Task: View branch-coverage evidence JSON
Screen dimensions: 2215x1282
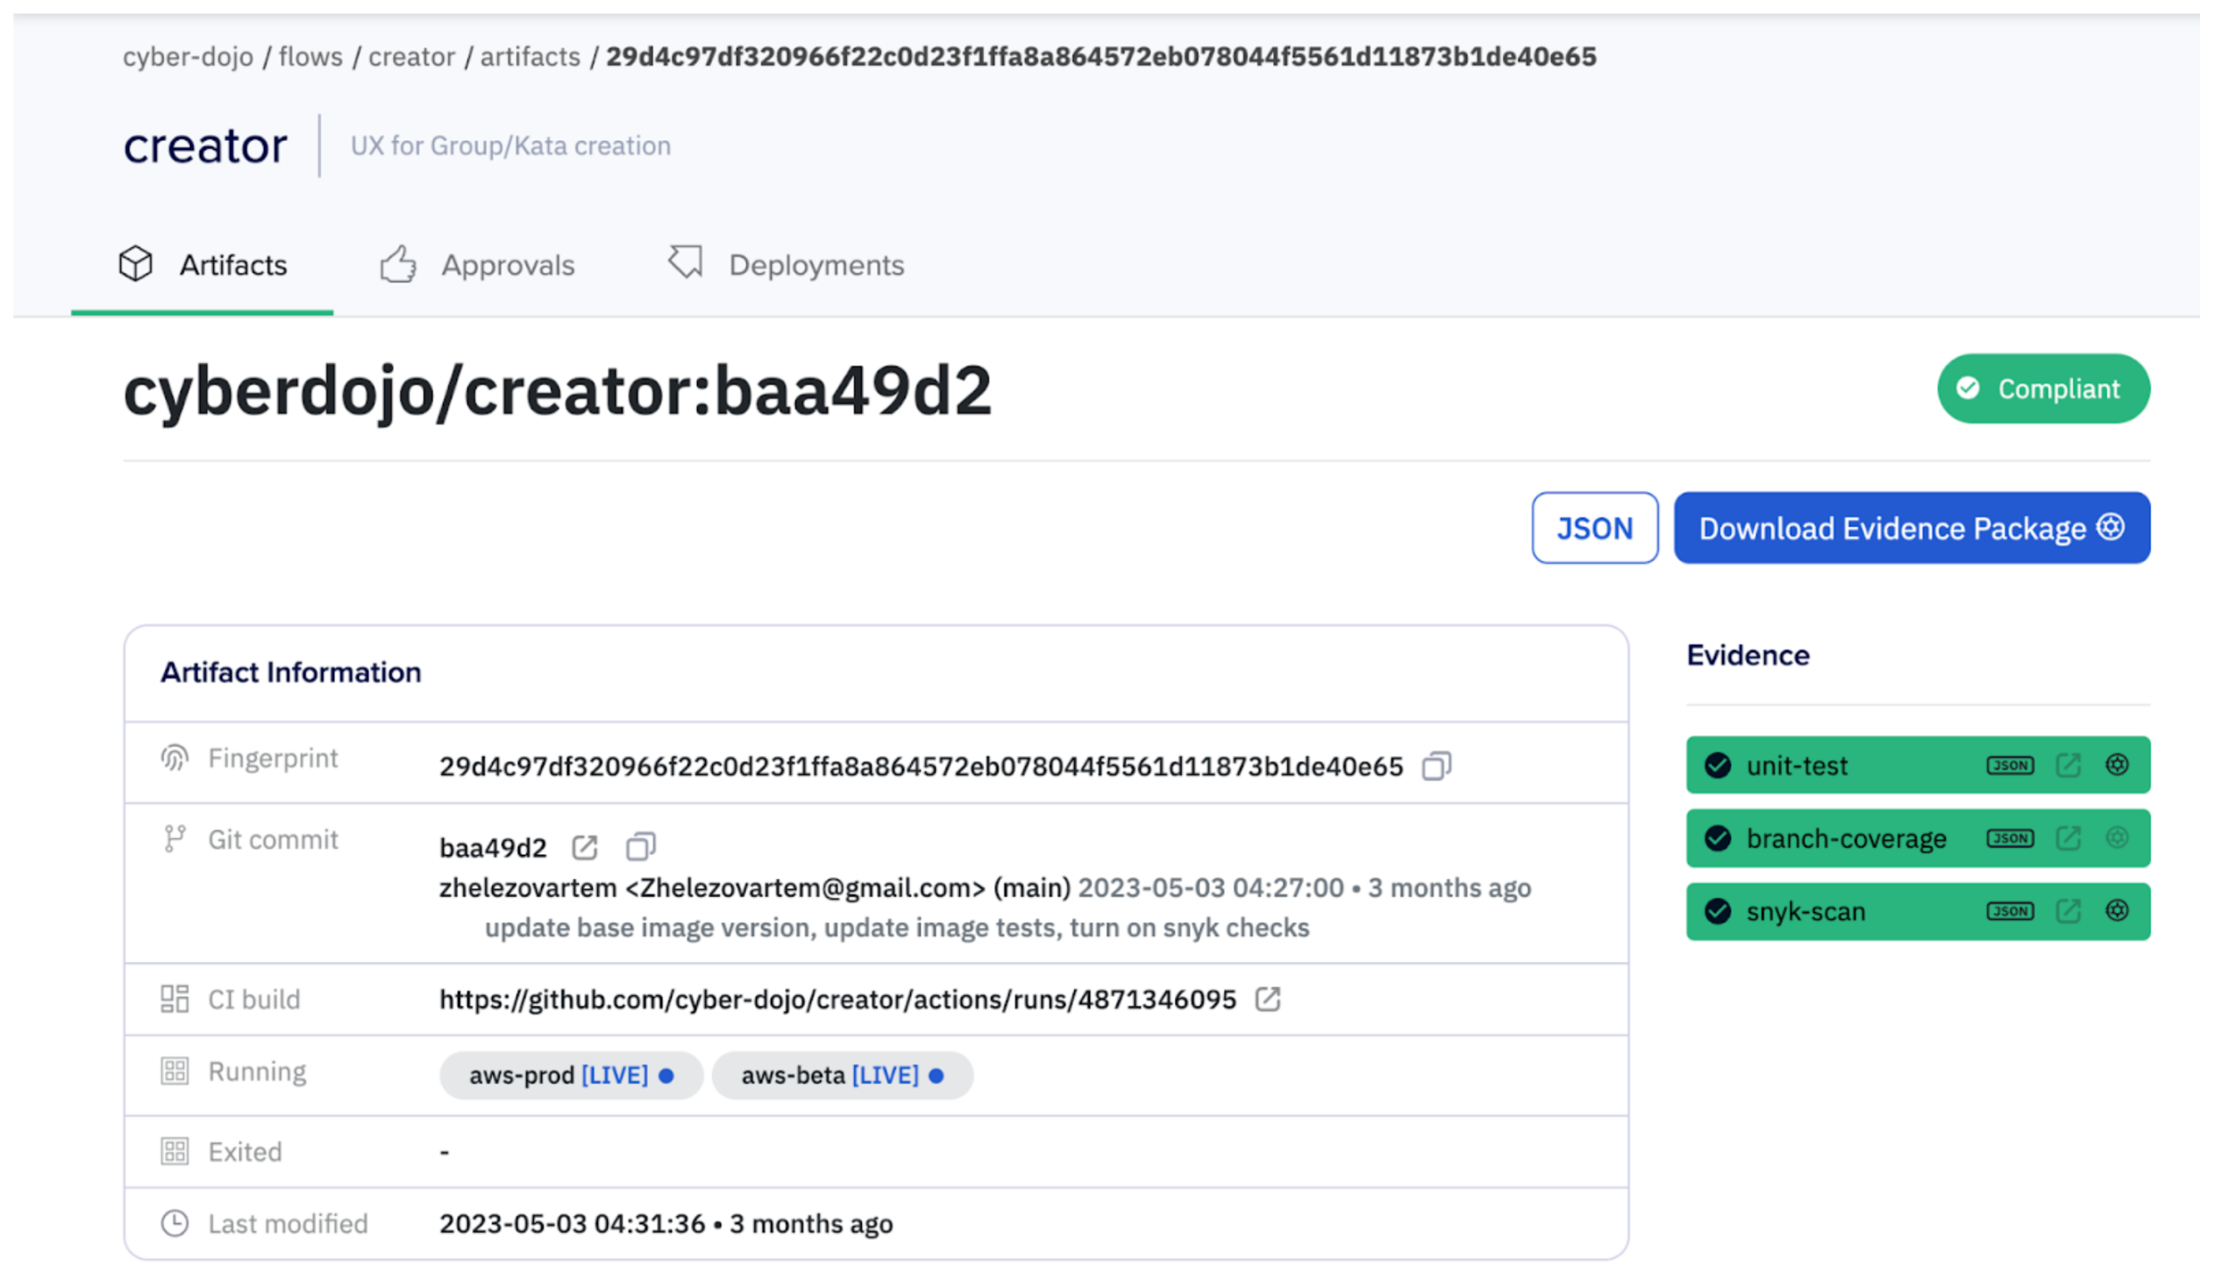Action: 2012,839
